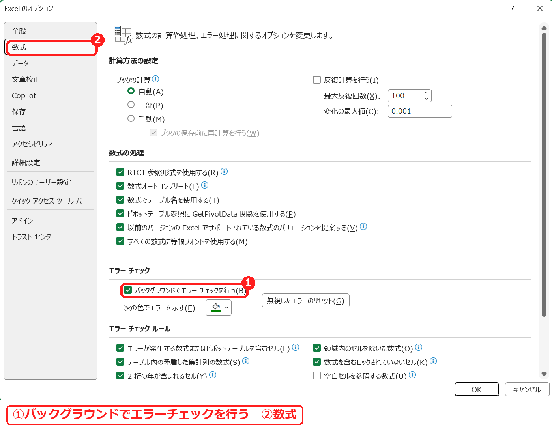Click info icon beside 空白セルを参照する数式

pyautogui.click(x=412, y=375)
